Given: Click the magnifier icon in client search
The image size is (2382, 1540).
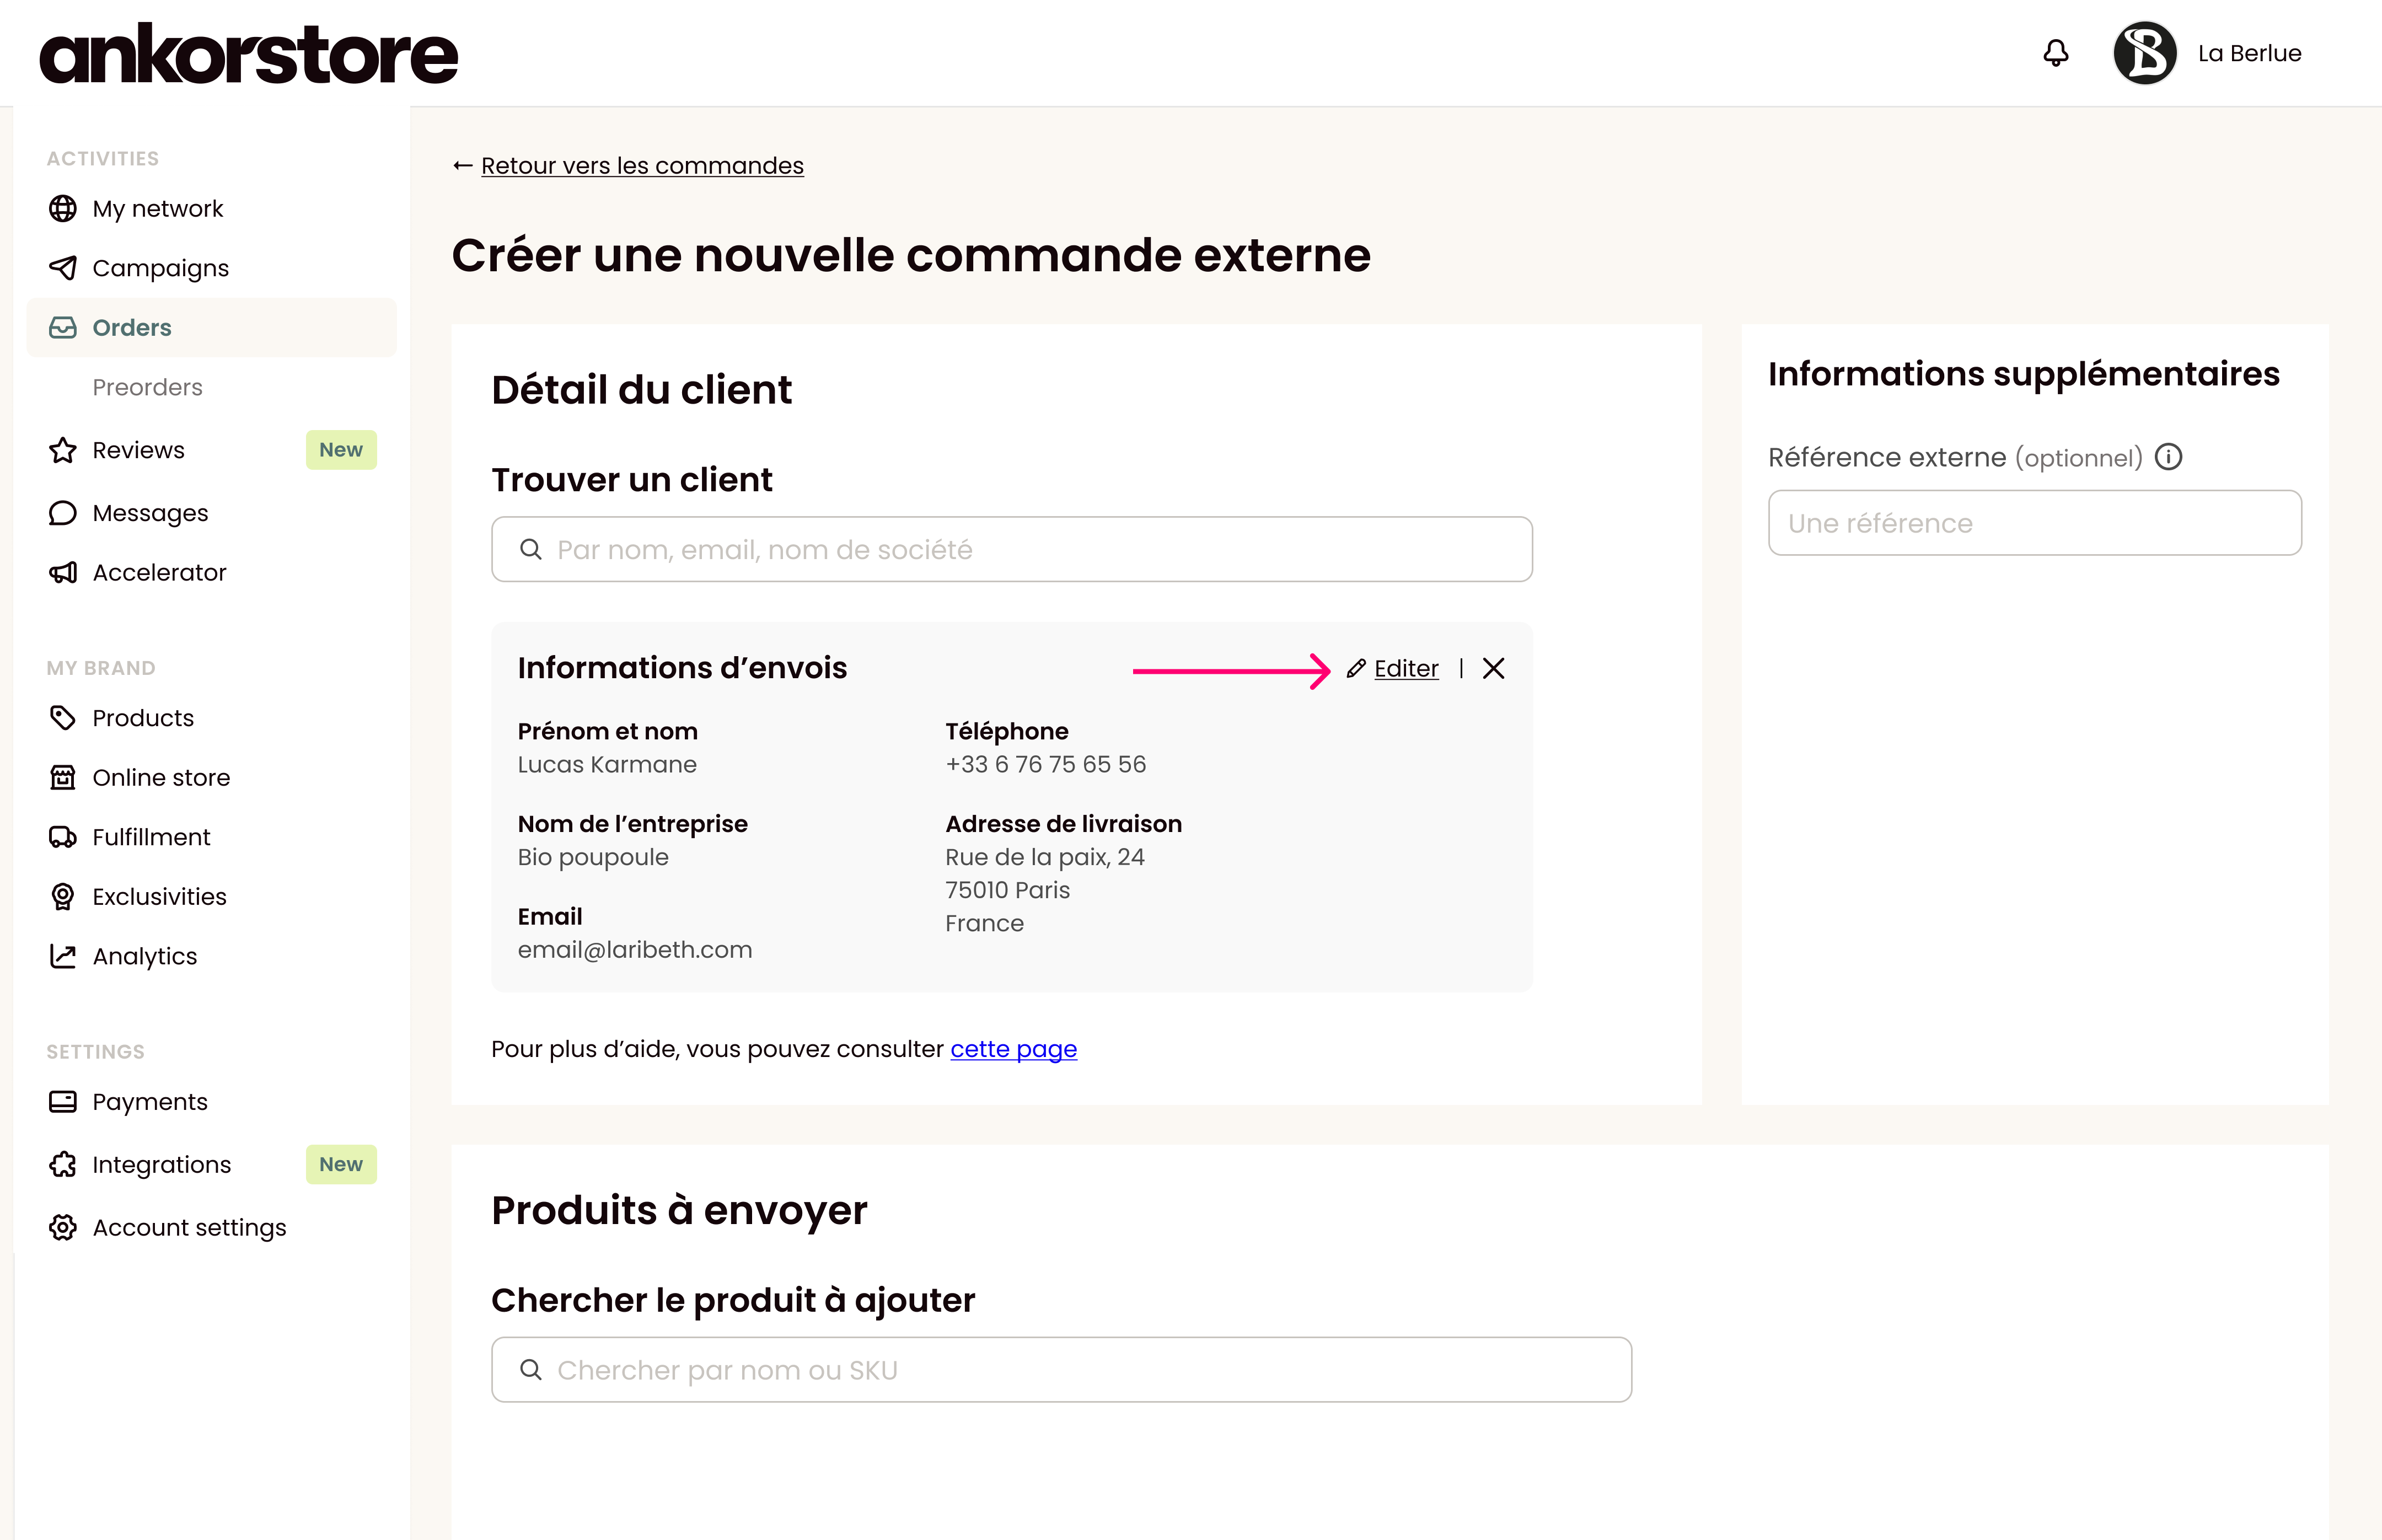Looking at the screenshot, I should (531, 549).
